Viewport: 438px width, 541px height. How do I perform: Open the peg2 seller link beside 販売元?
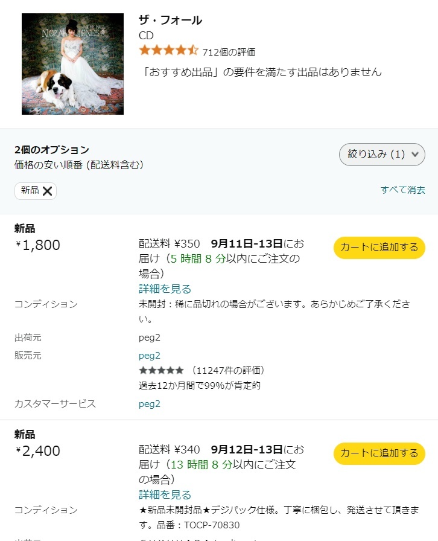coord(150,356)
